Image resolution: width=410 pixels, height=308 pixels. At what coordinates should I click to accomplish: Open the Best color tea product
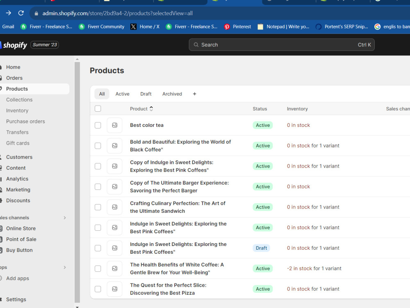(x=147, y=125)
